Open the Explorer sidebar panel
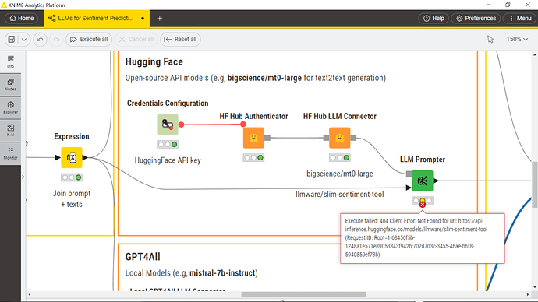Viewport: 538px width, 302px height. pos(11,107)
